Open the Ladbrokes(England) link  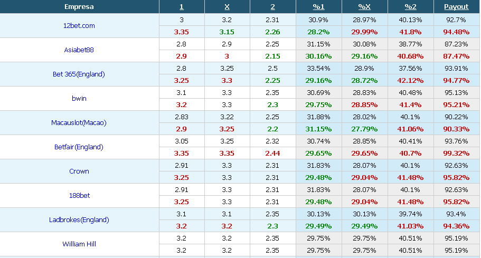[79, 219]
